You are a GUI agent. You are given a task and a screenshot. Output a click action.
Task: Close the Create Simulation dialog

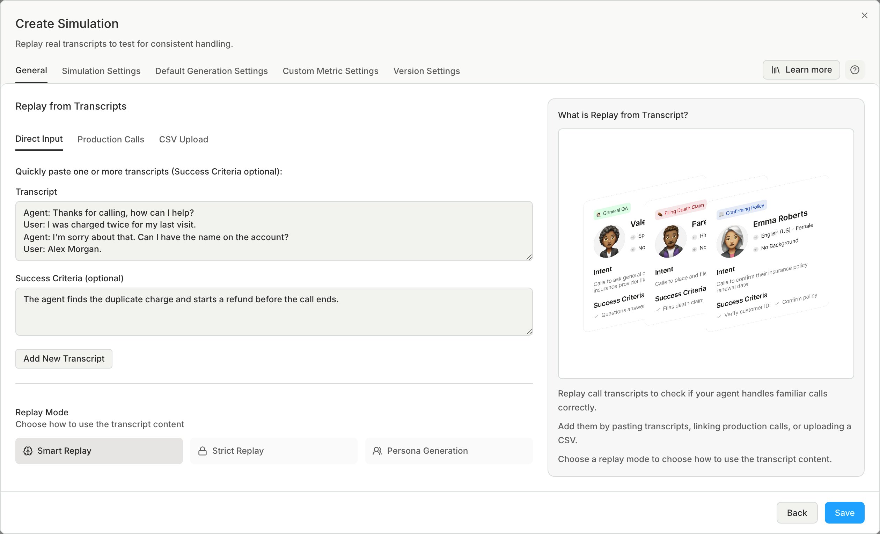(864, 15)
